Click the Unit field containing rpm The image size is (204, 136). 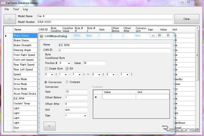point(76,110)
